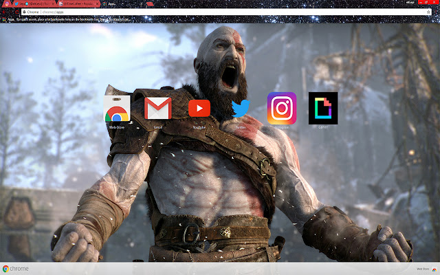Open the Web Store link in the footer
The width and height of the screenshot is (440, 275).
pyautogui.click(x=426, y=269)
